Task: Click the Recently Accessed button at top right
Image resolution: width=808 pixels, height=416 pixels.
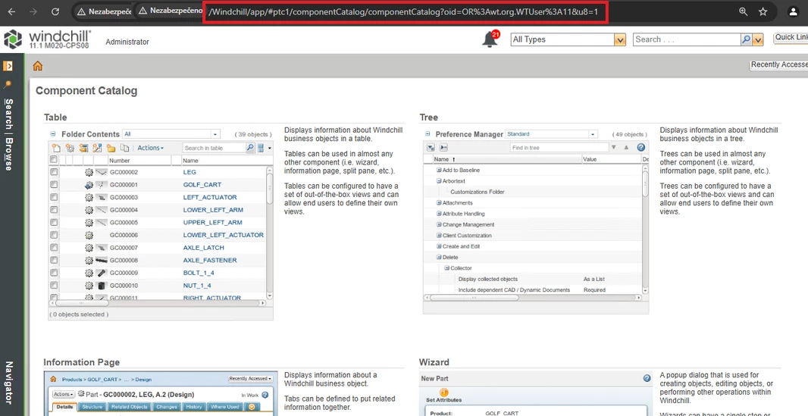Action: [x=778, y=64]
